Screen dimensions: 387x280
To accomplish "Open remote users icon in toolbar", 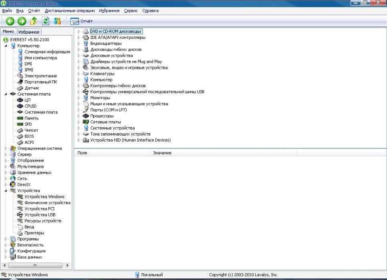I will click(x=57, y=21).
